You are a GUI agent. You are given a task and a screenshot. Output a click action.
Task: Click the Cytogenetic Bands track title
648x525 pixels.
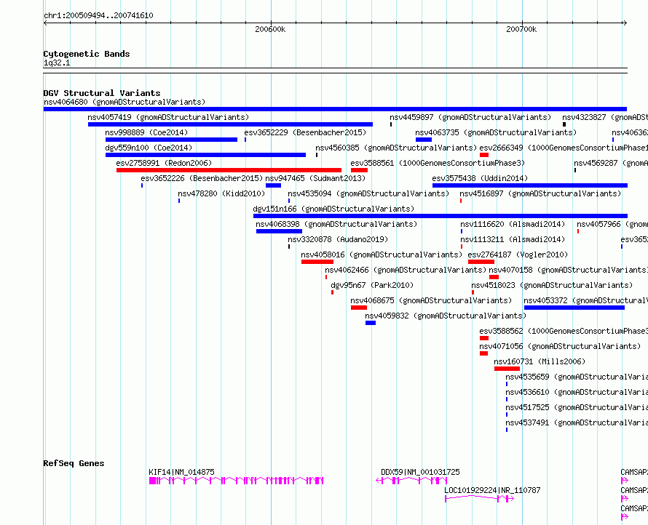[87, 54]
